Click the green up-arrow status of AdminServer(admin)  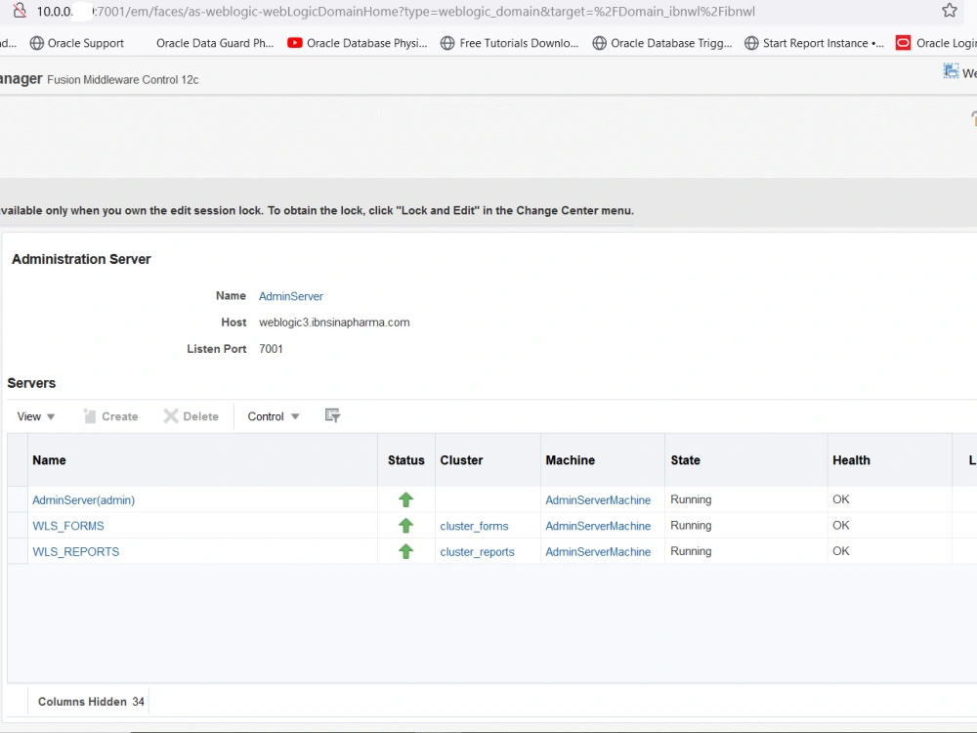click(405, 499)
